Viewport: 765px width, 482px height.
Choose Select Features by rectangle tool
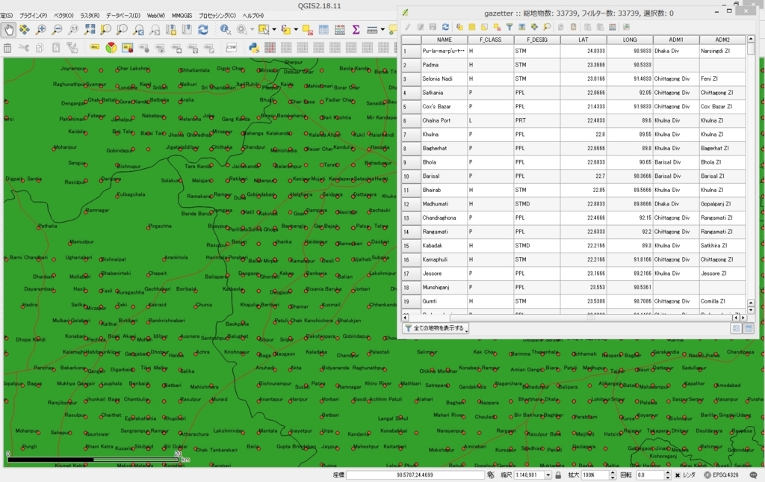(x=264, y=30)
